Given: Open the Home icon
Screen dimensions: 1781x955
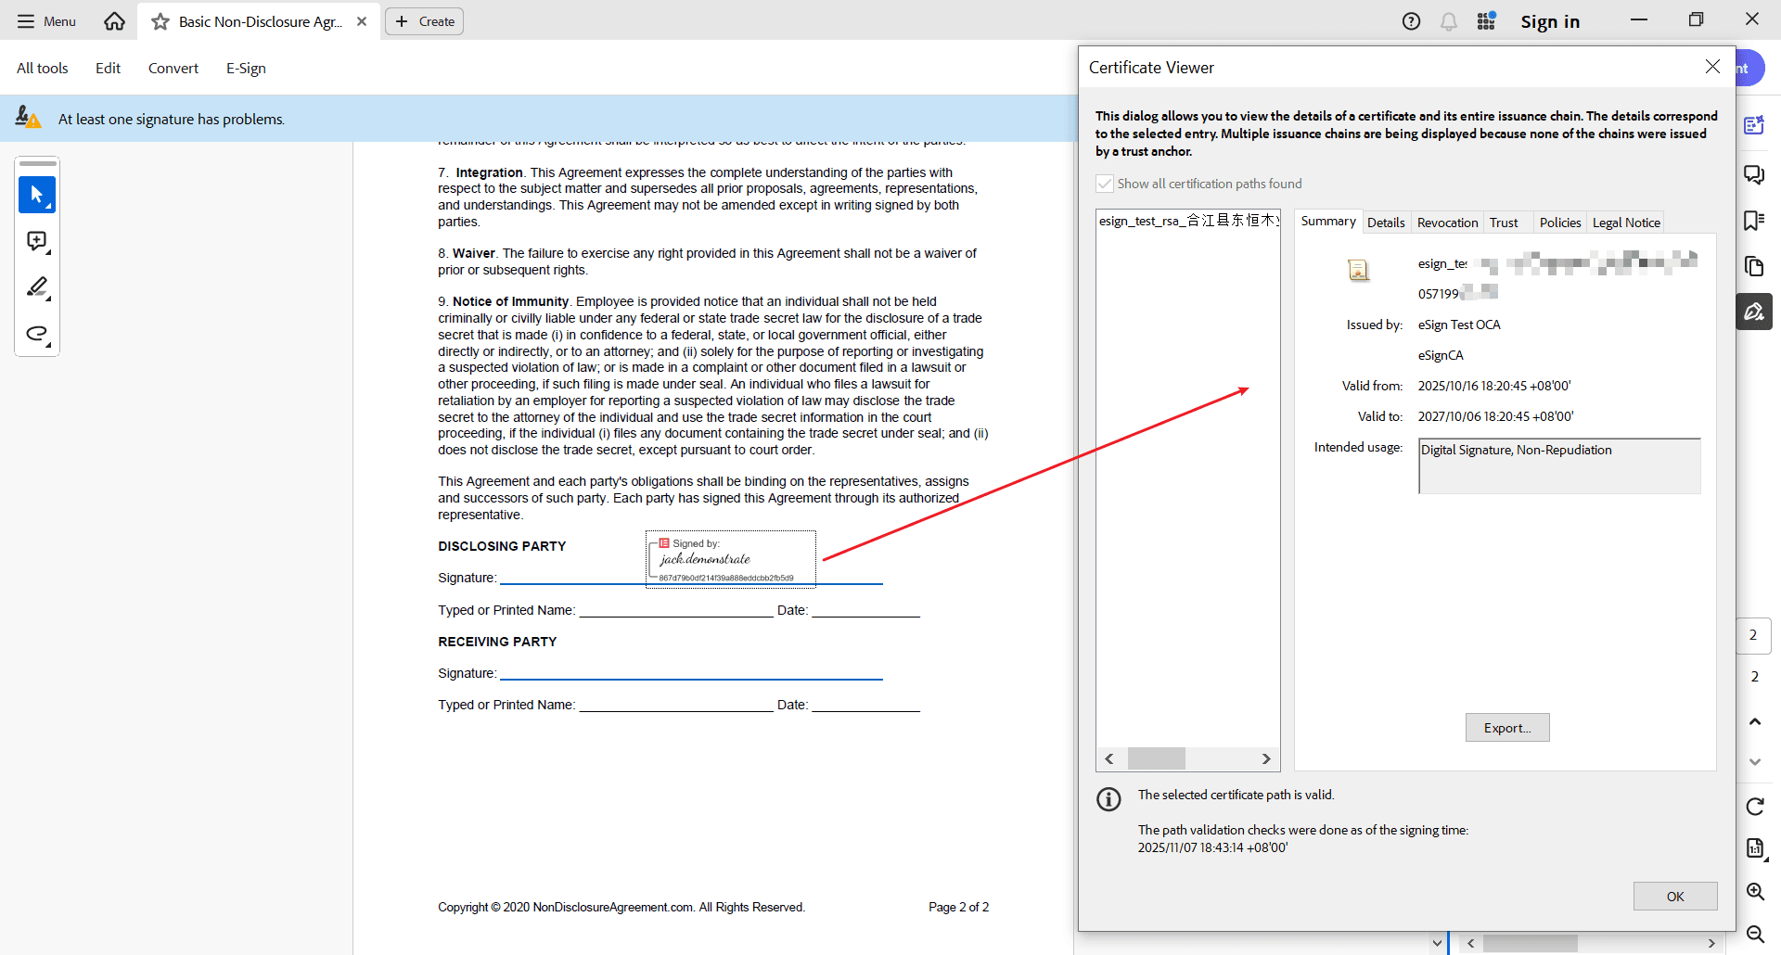Looking at the screenshot, I should click(x=114, y=21).
